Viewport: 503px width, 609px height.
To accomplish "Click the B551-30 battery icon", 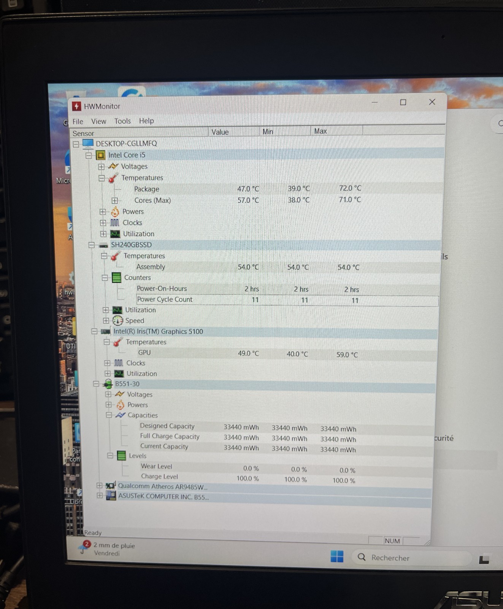I will pos(108,384).
